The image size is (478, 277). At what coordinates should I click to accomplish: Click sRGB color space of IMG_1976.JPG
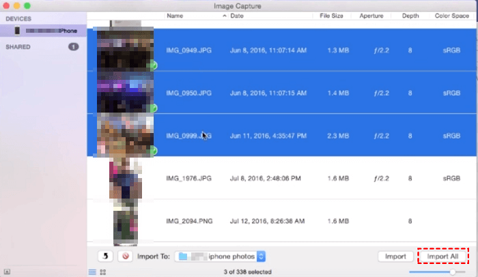(x=451, y=178)
